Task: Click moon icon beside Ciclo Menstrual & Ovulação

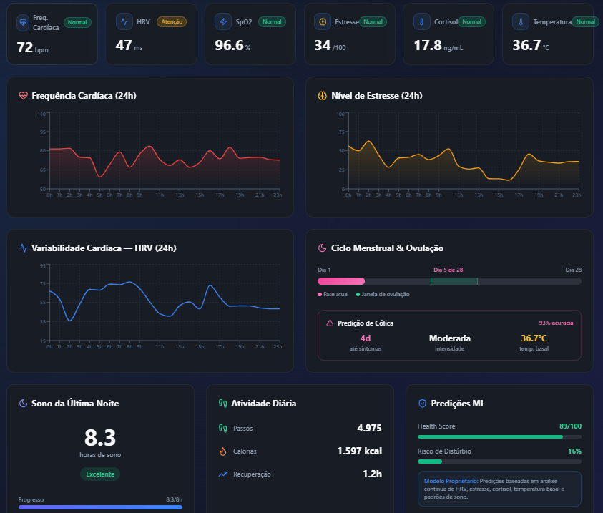Action: click(x=323, y=248)
